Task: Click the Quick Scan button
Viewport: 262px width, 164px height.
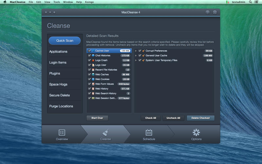Action: [65, 41]
